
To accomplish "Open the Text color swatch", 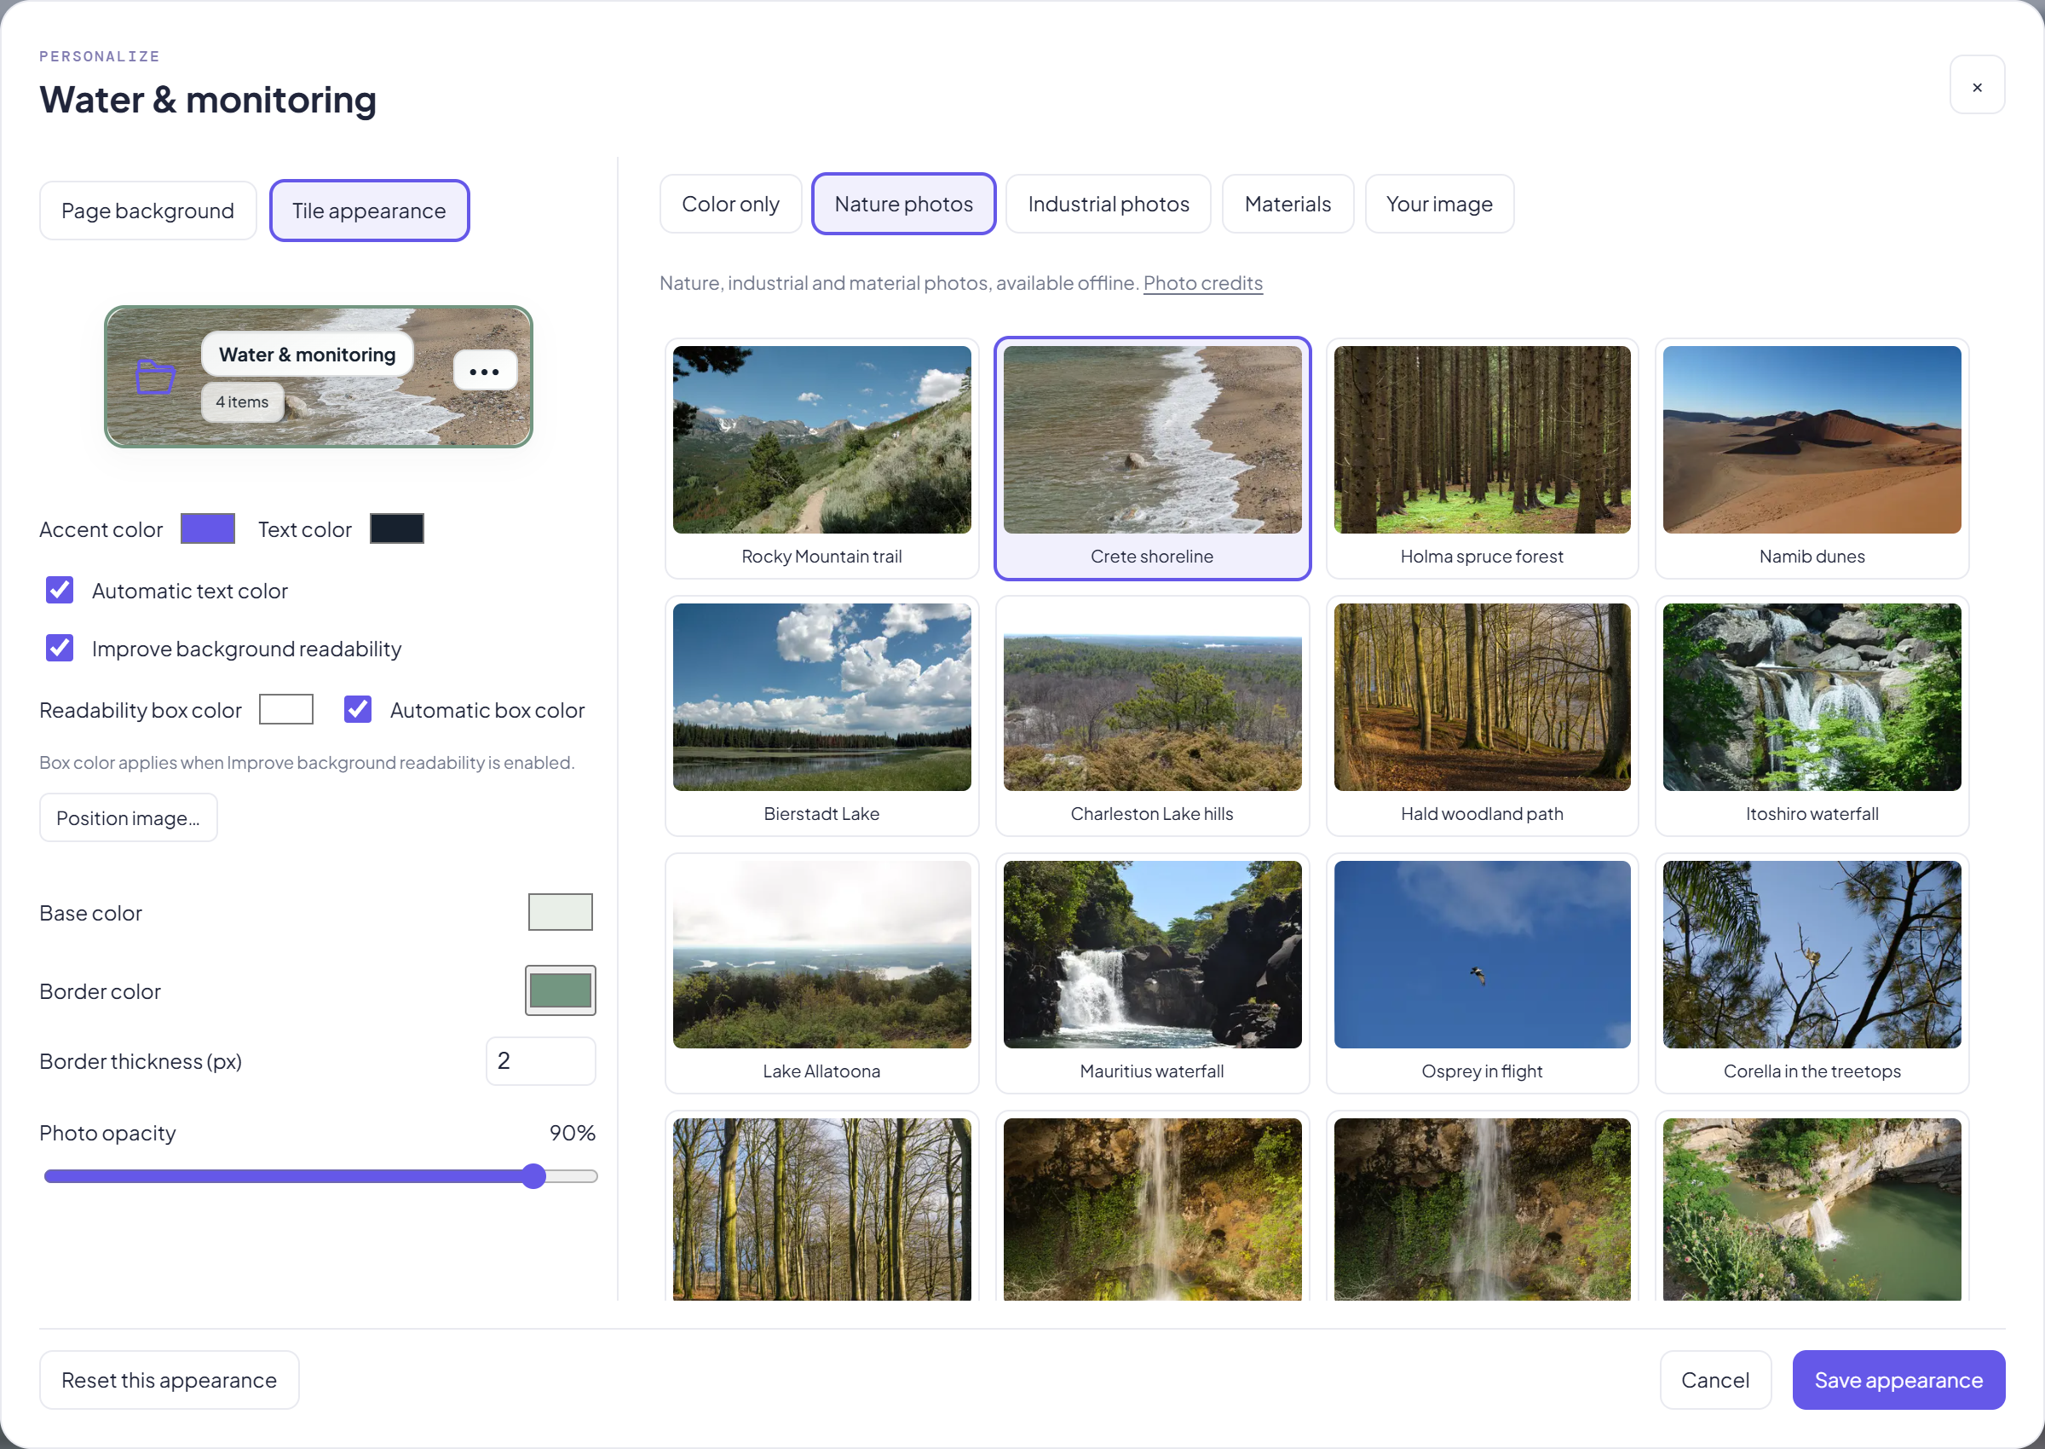I will (397, 528).
